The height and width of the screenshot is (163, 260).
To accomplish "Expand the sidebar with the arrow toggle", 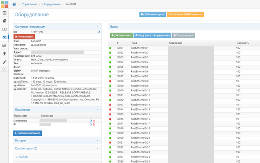I will (4, 69).
